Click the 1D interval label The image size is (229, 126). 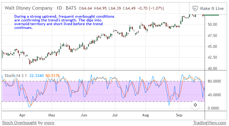59,8
